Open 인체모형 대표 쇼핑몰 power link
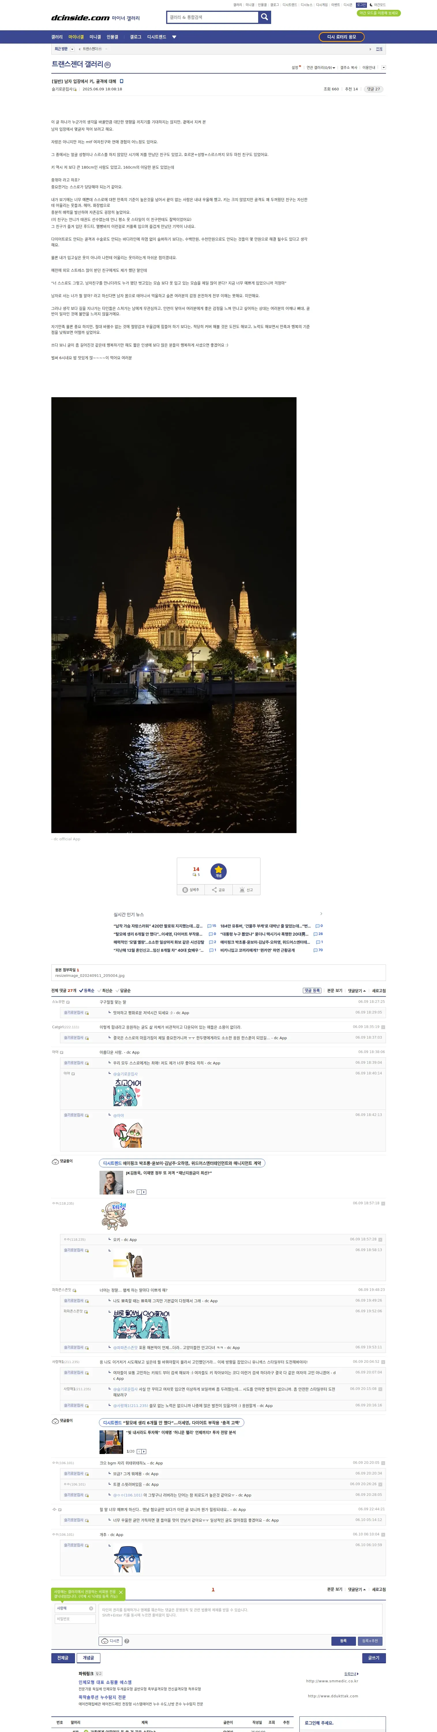 pyautogui.click(x=105, y=1682)
